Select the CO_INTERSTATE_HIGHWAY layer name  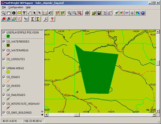click(23, 104)
